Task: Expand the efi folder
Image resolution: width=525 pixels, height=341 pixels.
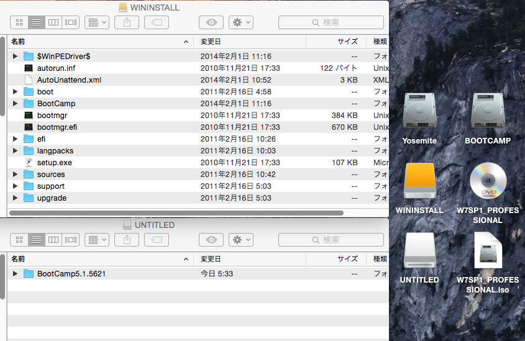Action: [15, 139]
